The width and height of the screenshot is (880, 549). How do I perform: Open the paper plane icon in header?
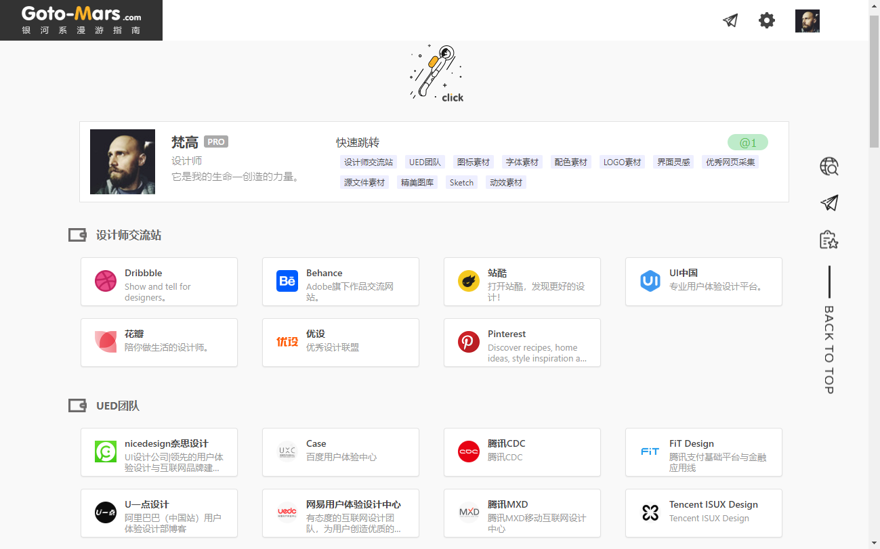(730, 20)
